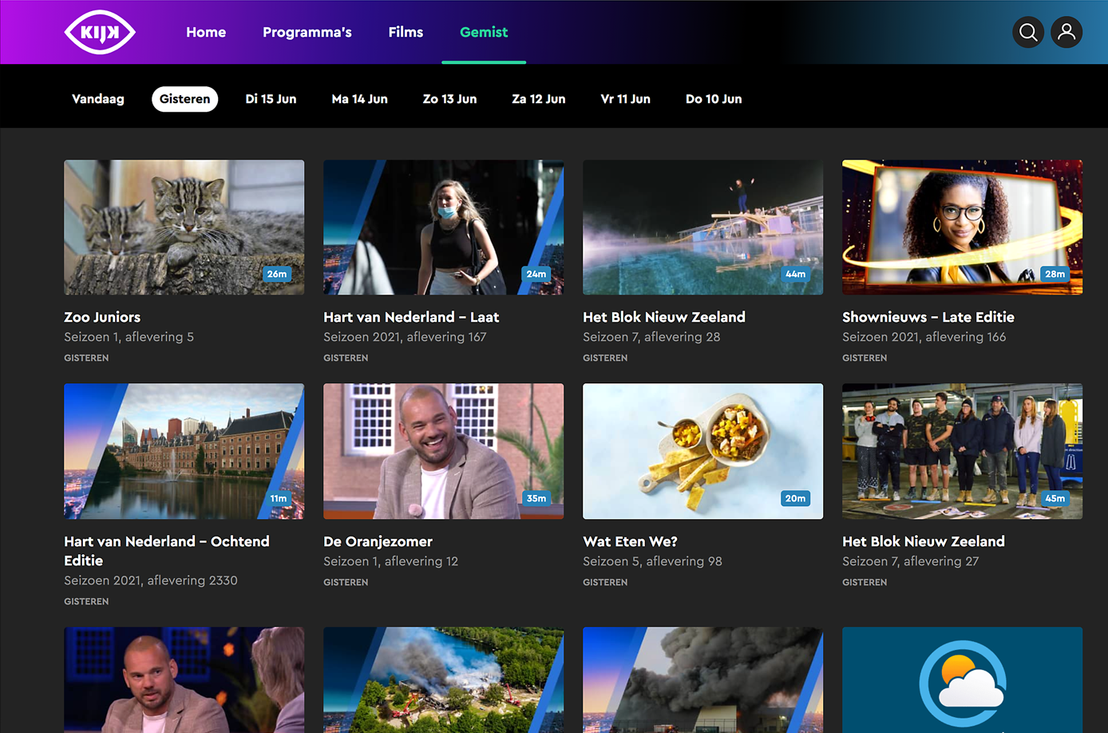Open the search magnifier icon
The height and width of the screenshot is (733, 1108).
click(x=1028, y=32)
